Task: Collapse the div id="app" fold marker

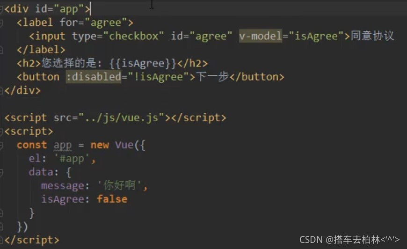Action: point(1,10)
